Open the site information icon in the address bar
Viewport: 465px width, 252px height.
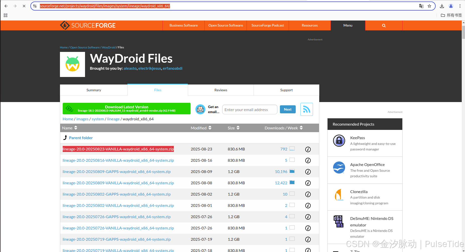pyautogui.click(x=35, y=6)
